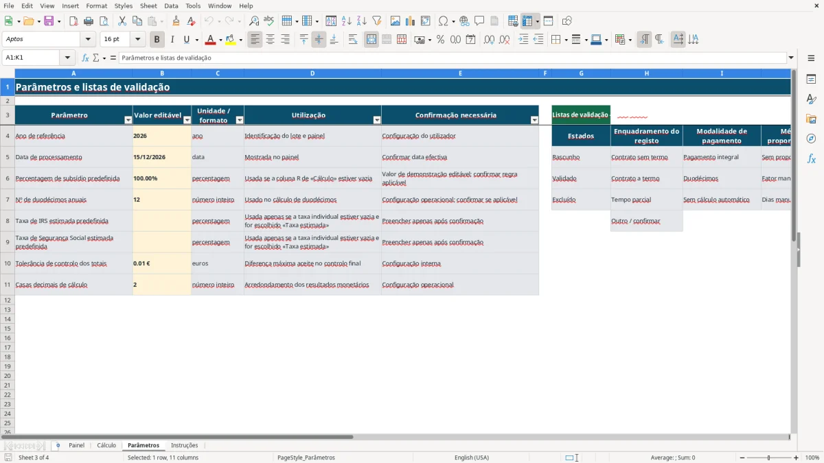Toggle Bold formatting button

(157, 40)
